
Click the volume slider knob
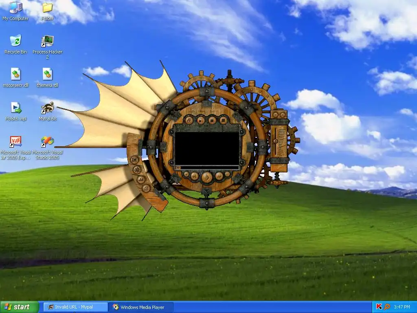pyautogui.click(x=276, y=141)
